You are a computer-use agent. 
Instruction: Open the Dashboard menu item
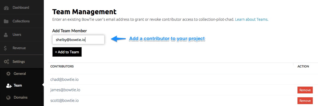(21, 7)
